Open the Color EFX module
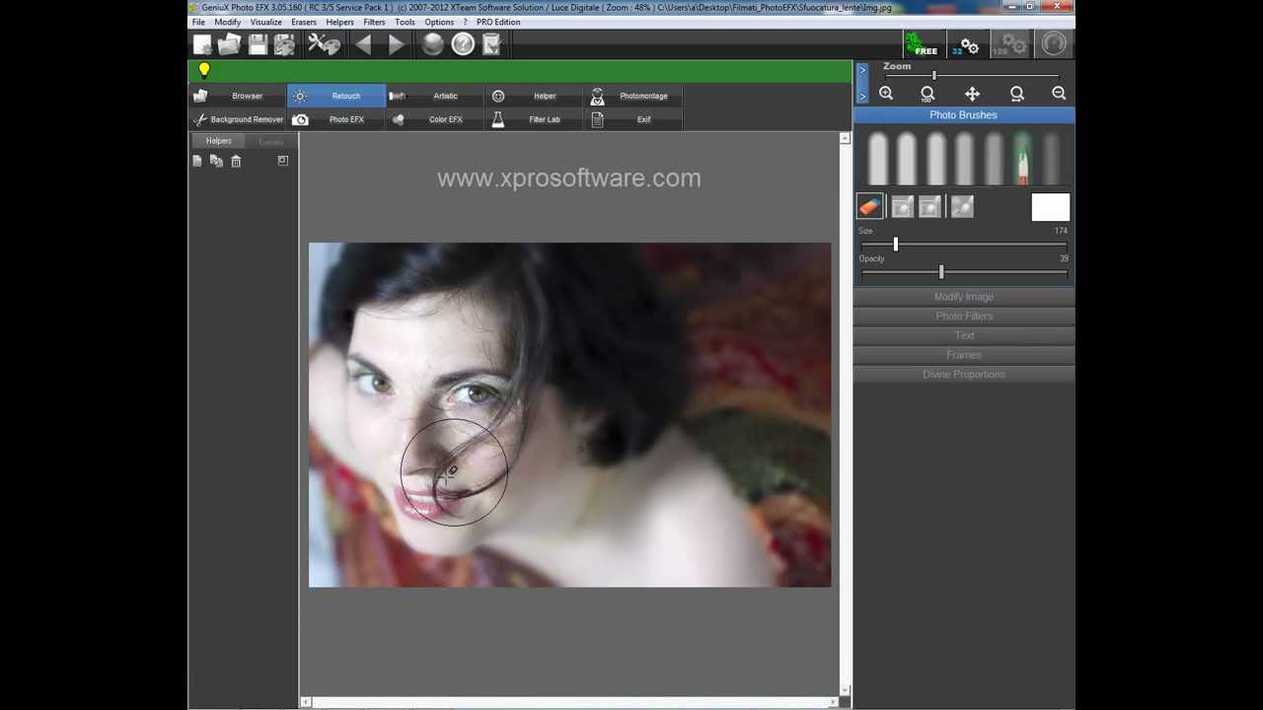 point(435,119)
